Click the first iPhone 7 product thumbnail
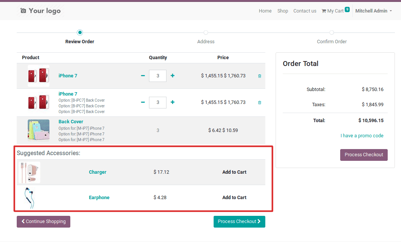The width and height of the screenshot is (401, 242). pyautogui.click(x=39, y=76)
